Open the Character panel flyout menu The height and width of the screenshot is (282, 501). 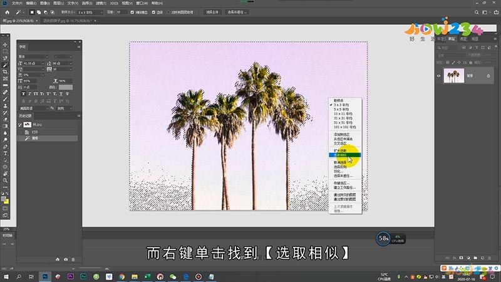[79, 46]
